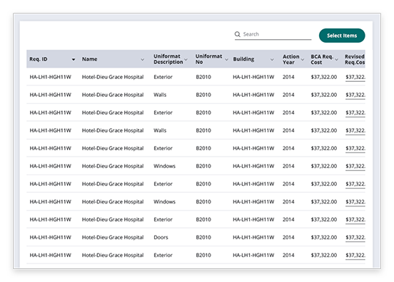Open the first row's revised cost link
This screenshot has height=282, width=394.
point(355,77)
